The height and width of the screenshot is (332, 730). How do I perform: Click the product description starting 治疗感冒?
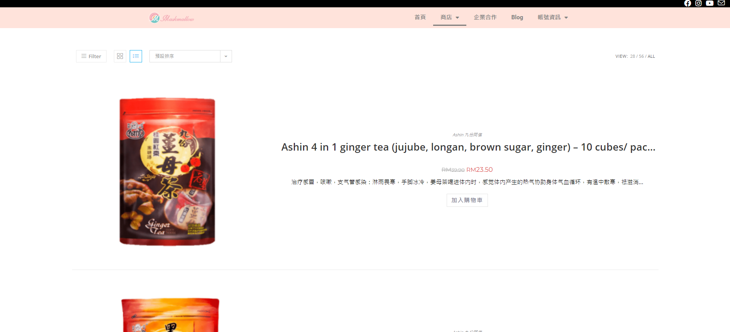click(467, 182)
